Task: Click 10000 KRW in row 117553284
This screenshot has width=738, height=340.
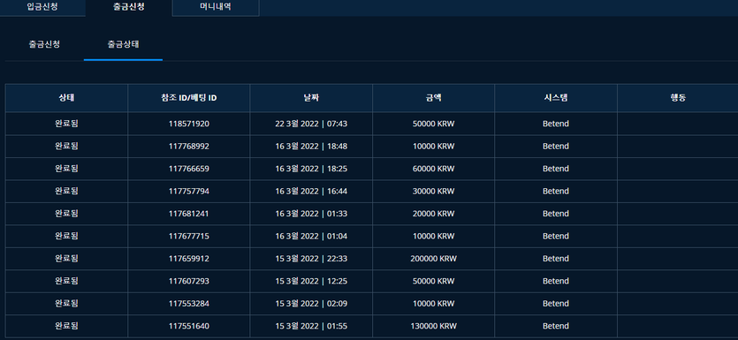Action: pos(433,304)
